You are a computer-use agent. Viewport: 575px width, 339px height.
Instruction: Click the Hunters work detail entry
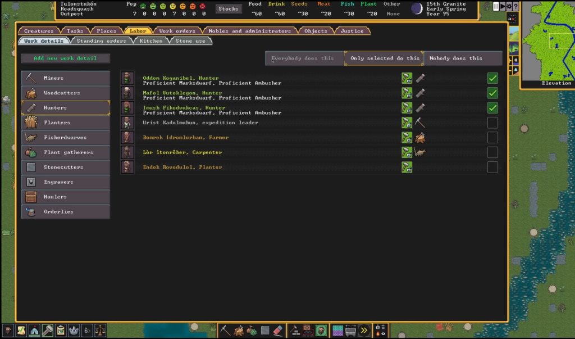pos(66,107)
